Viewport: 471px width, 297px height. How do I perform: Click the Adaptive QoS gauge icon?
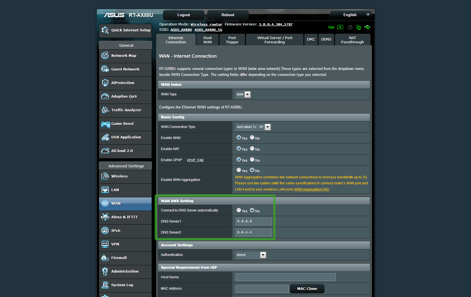105,96
